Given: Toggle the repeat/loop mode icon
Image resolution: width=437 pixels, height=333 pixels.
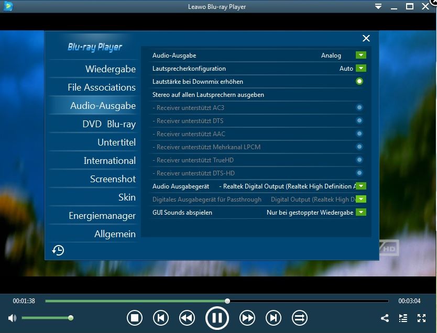Looking at the screenshot, I should (300, 318).
